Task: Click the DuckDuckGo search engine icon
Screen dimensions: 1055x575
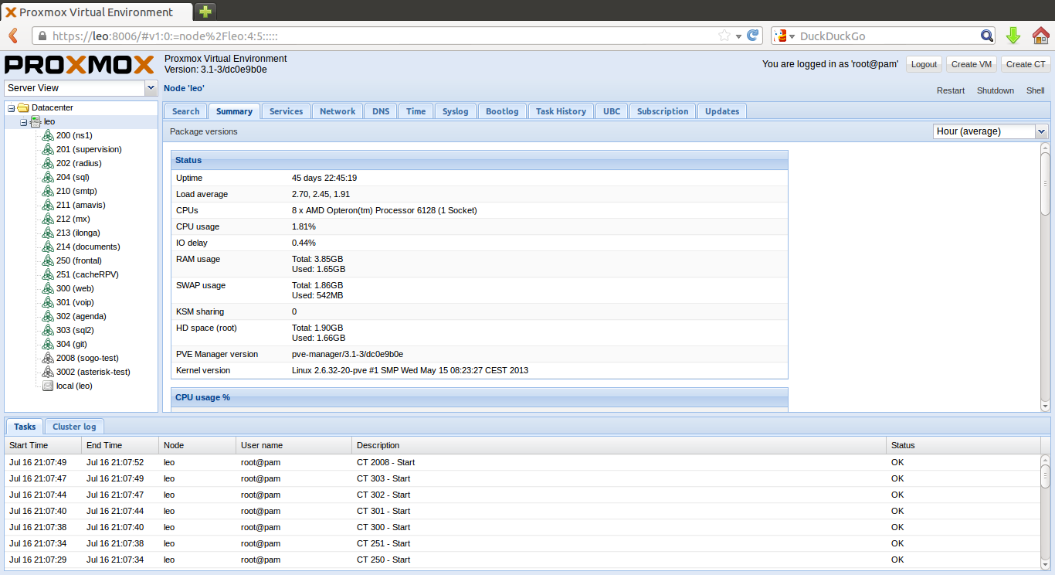Action: pyautogui.click(x=781, y=36)
